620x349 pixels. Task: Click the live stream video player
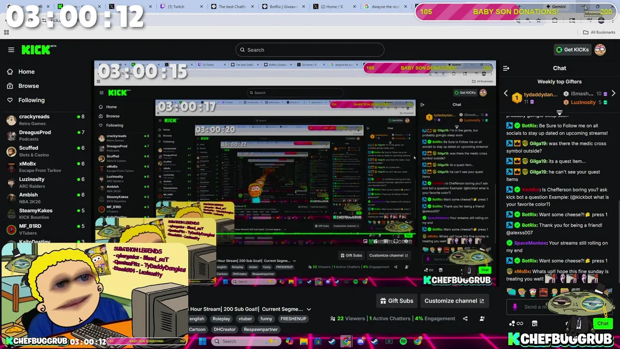(295, 174)
